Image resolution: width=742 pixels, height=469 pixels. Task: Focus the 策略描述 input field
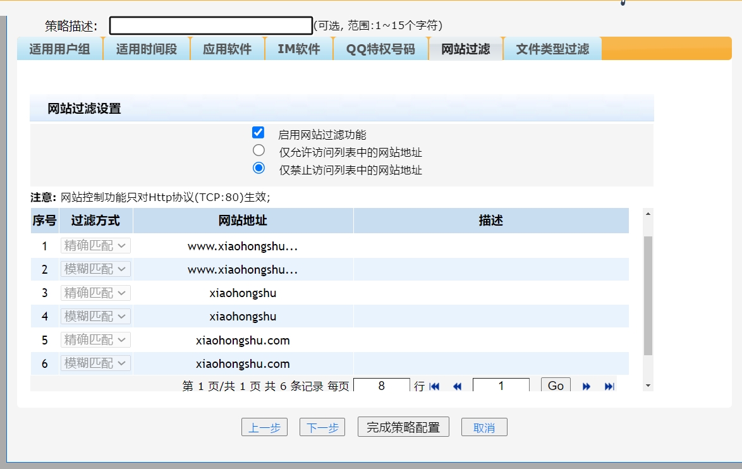[211, 25]
